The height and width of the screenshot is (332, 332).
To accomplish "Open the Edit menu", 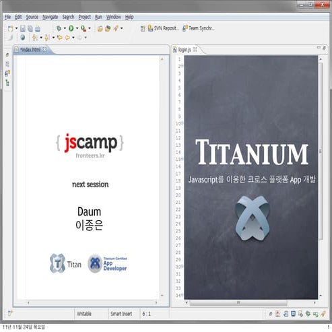I will click(x=18, y=17).
